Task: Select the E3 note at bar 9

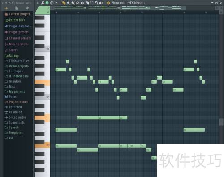Action: (x=66, y=130)
